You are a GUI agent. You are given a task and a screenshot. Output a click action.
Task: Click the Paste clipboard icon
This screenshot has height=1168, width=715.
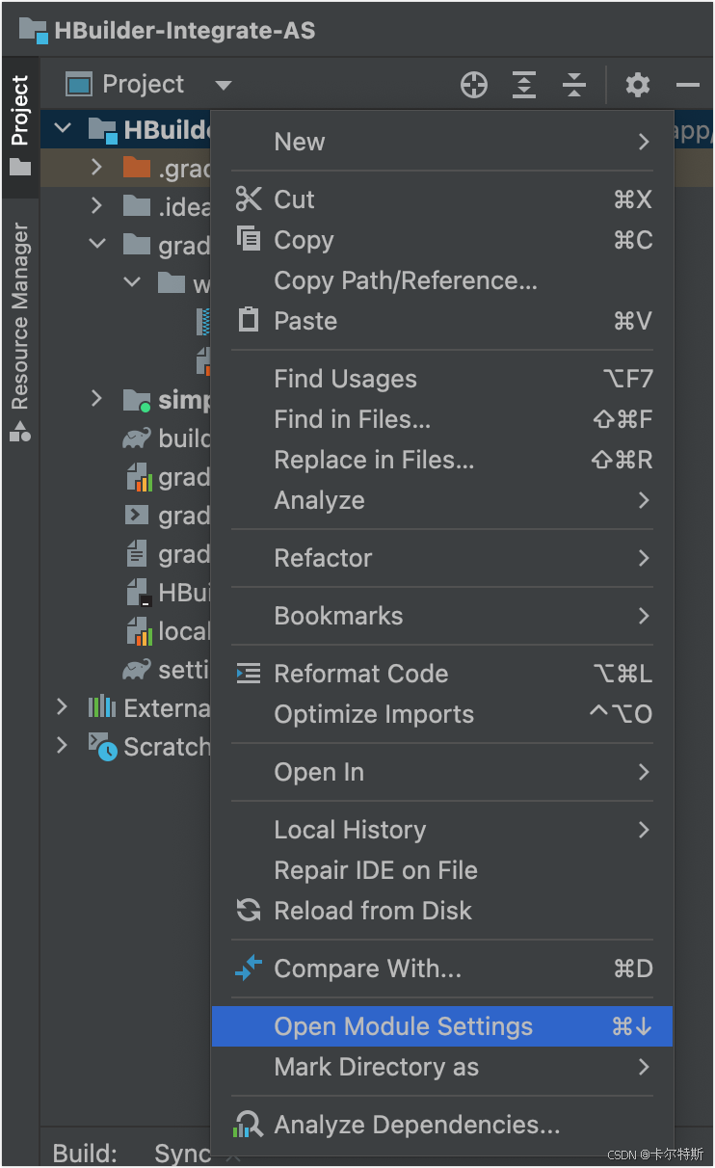click(x=249, y=320)
